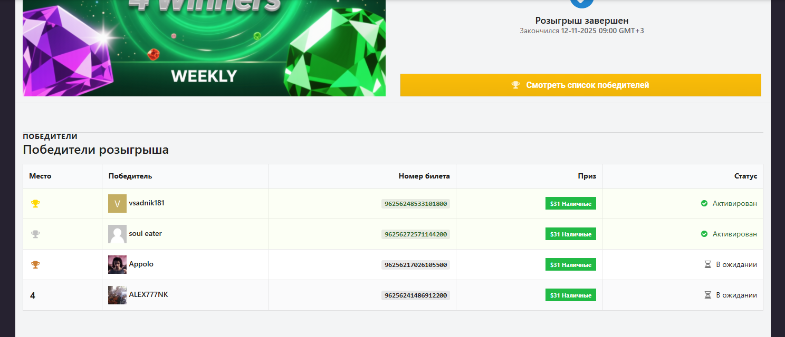Image resolution: width=785 pixels, height=337 pixels.
Task: Click the green checkmark beside vsadnik181's status
Action: [x=704, y=203]
